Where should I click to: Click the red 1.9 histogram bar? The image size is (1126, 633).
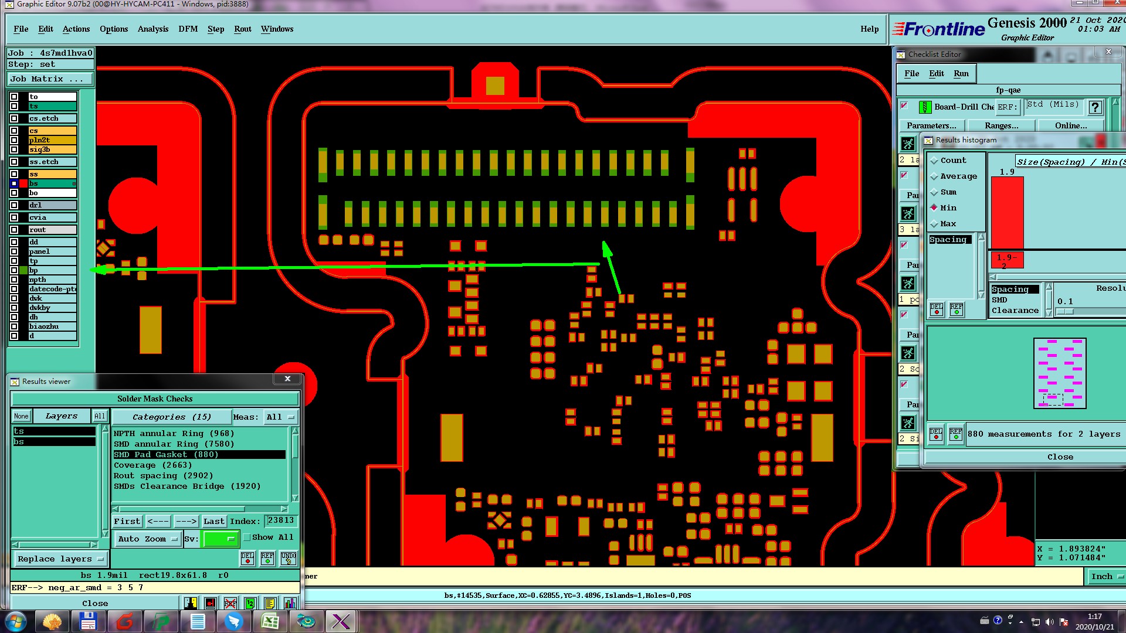[x=1008, y=212]
